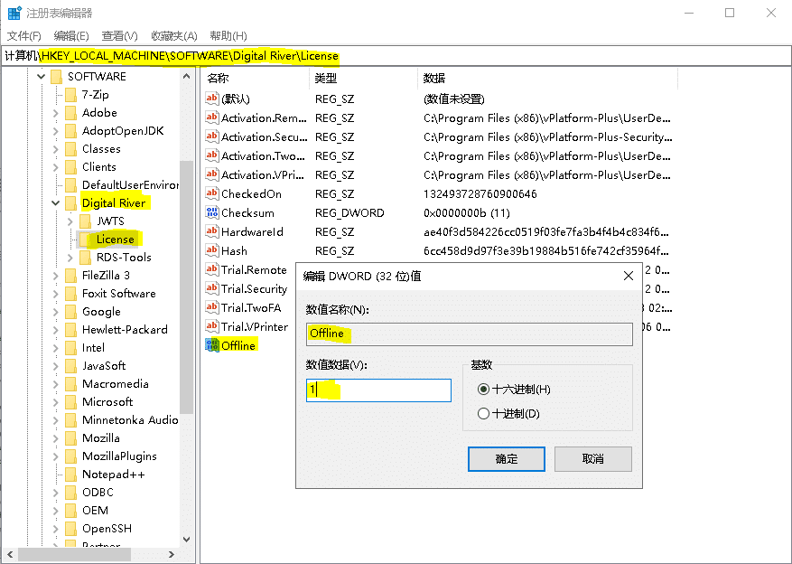Open the 文件(F) menu
The width and height of the screenshot is (792, 564).
[24, 35]
